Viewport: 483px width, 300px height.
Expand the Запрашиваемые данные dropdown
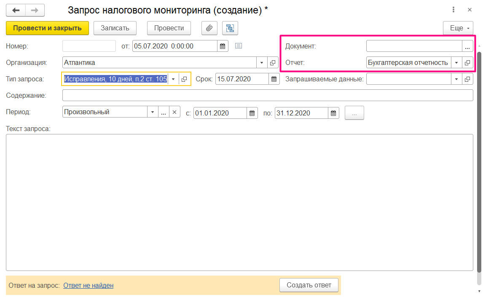coord(456,78)
